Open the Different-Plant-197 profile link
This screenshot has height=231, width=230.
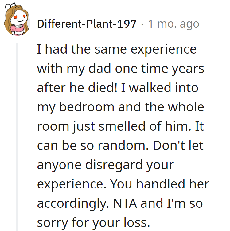(x=87, y=24)
